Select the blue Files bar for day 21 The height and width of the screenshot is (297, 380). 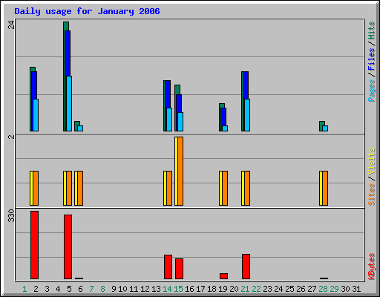click(x=246, y=85)
